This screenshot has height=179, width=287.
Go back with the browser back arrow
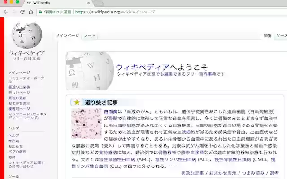pyautogui.click(x=6, y=12)
